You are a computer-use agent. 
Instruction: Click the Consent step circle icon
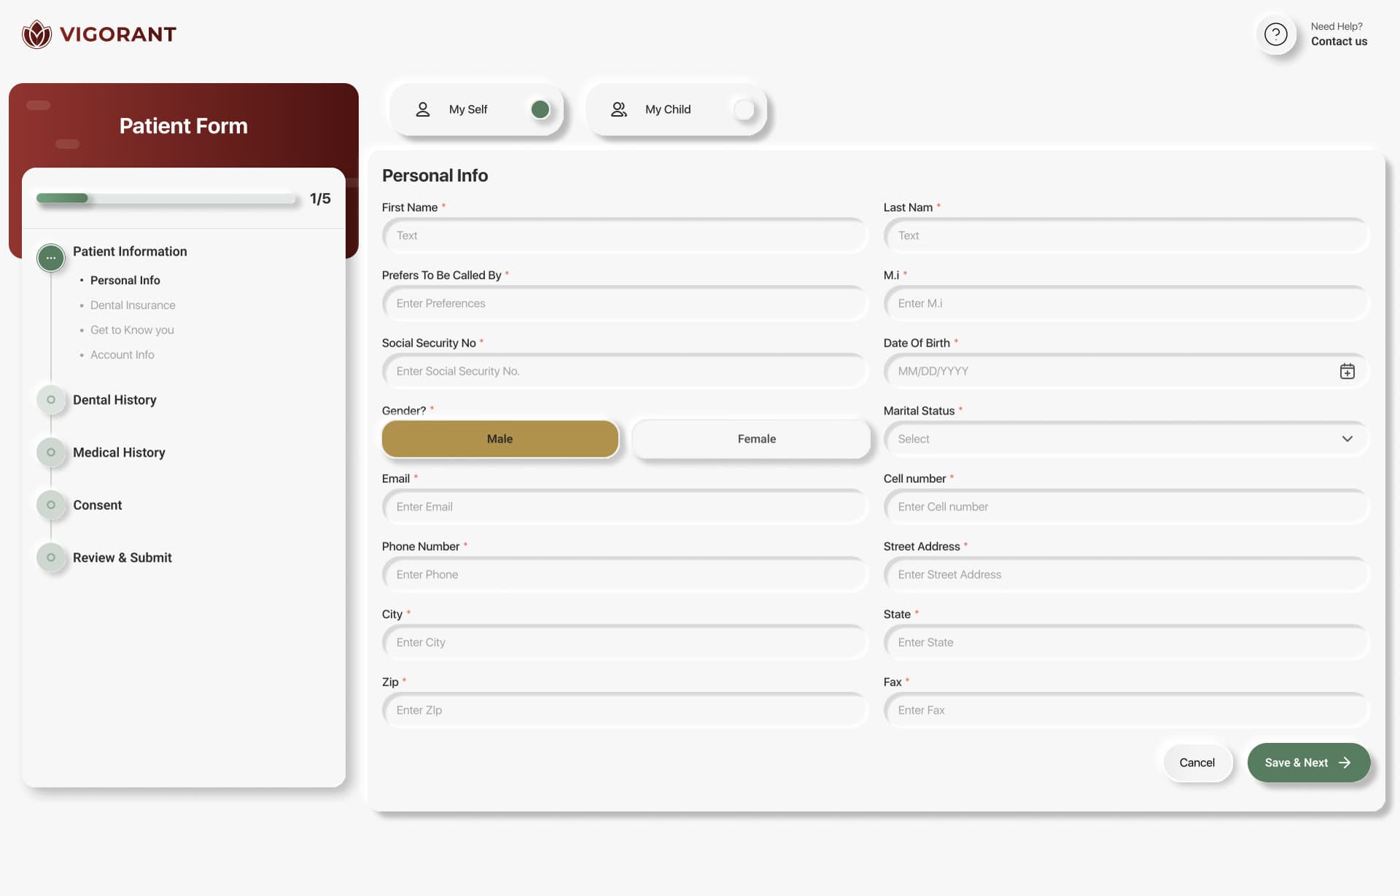click(x=51, y=505)
